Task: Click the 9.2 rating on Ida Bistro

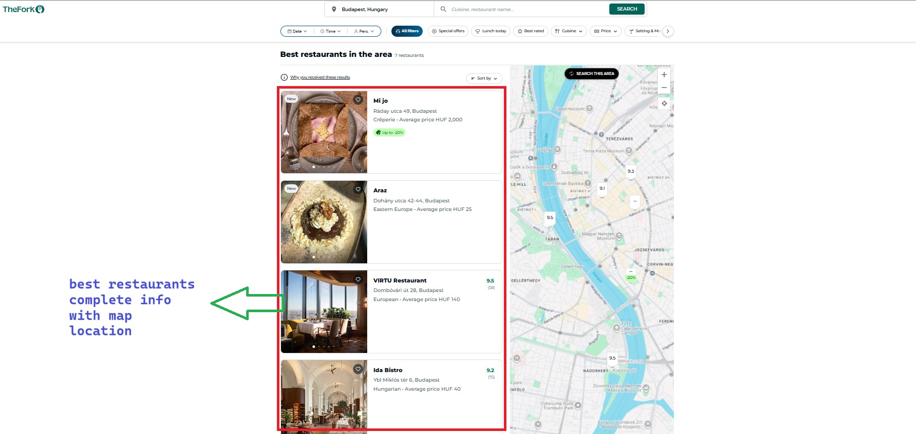Action: (x=490, y=371)
